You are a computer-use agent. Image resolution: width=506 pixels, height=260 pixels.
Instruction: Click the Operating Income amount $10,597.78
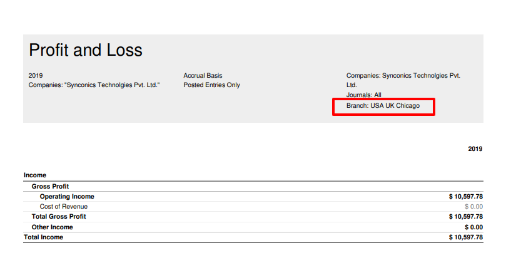click(x=465, y=196)
